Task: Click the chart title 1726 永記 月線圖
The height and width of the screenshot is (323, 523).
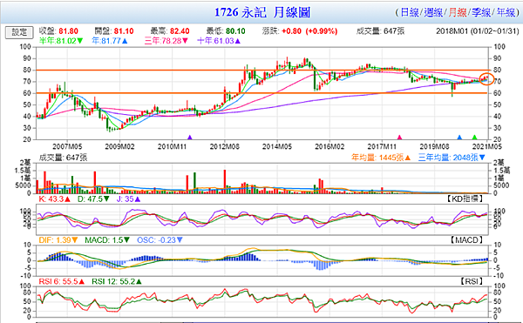Action: [x=262, y=13]
